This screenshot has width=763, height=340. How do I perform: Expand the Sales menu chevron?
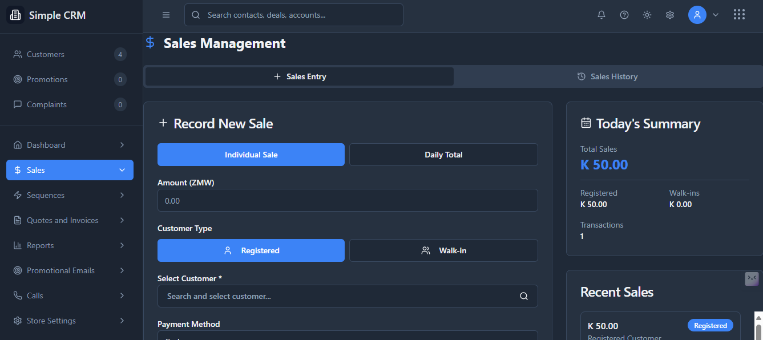click(122, 169)
